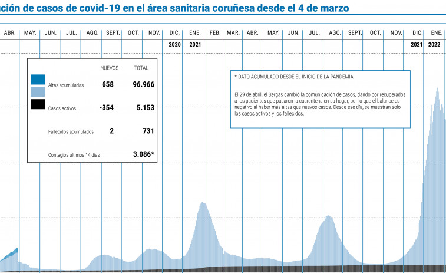Click the NOV. label just before DIC. 2021
Screen dimensions: 446x273
click(x=397, y=33)
